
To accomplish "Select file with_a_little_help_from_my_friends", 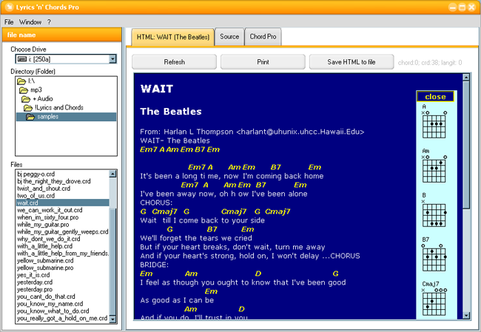I will point(63,253).
